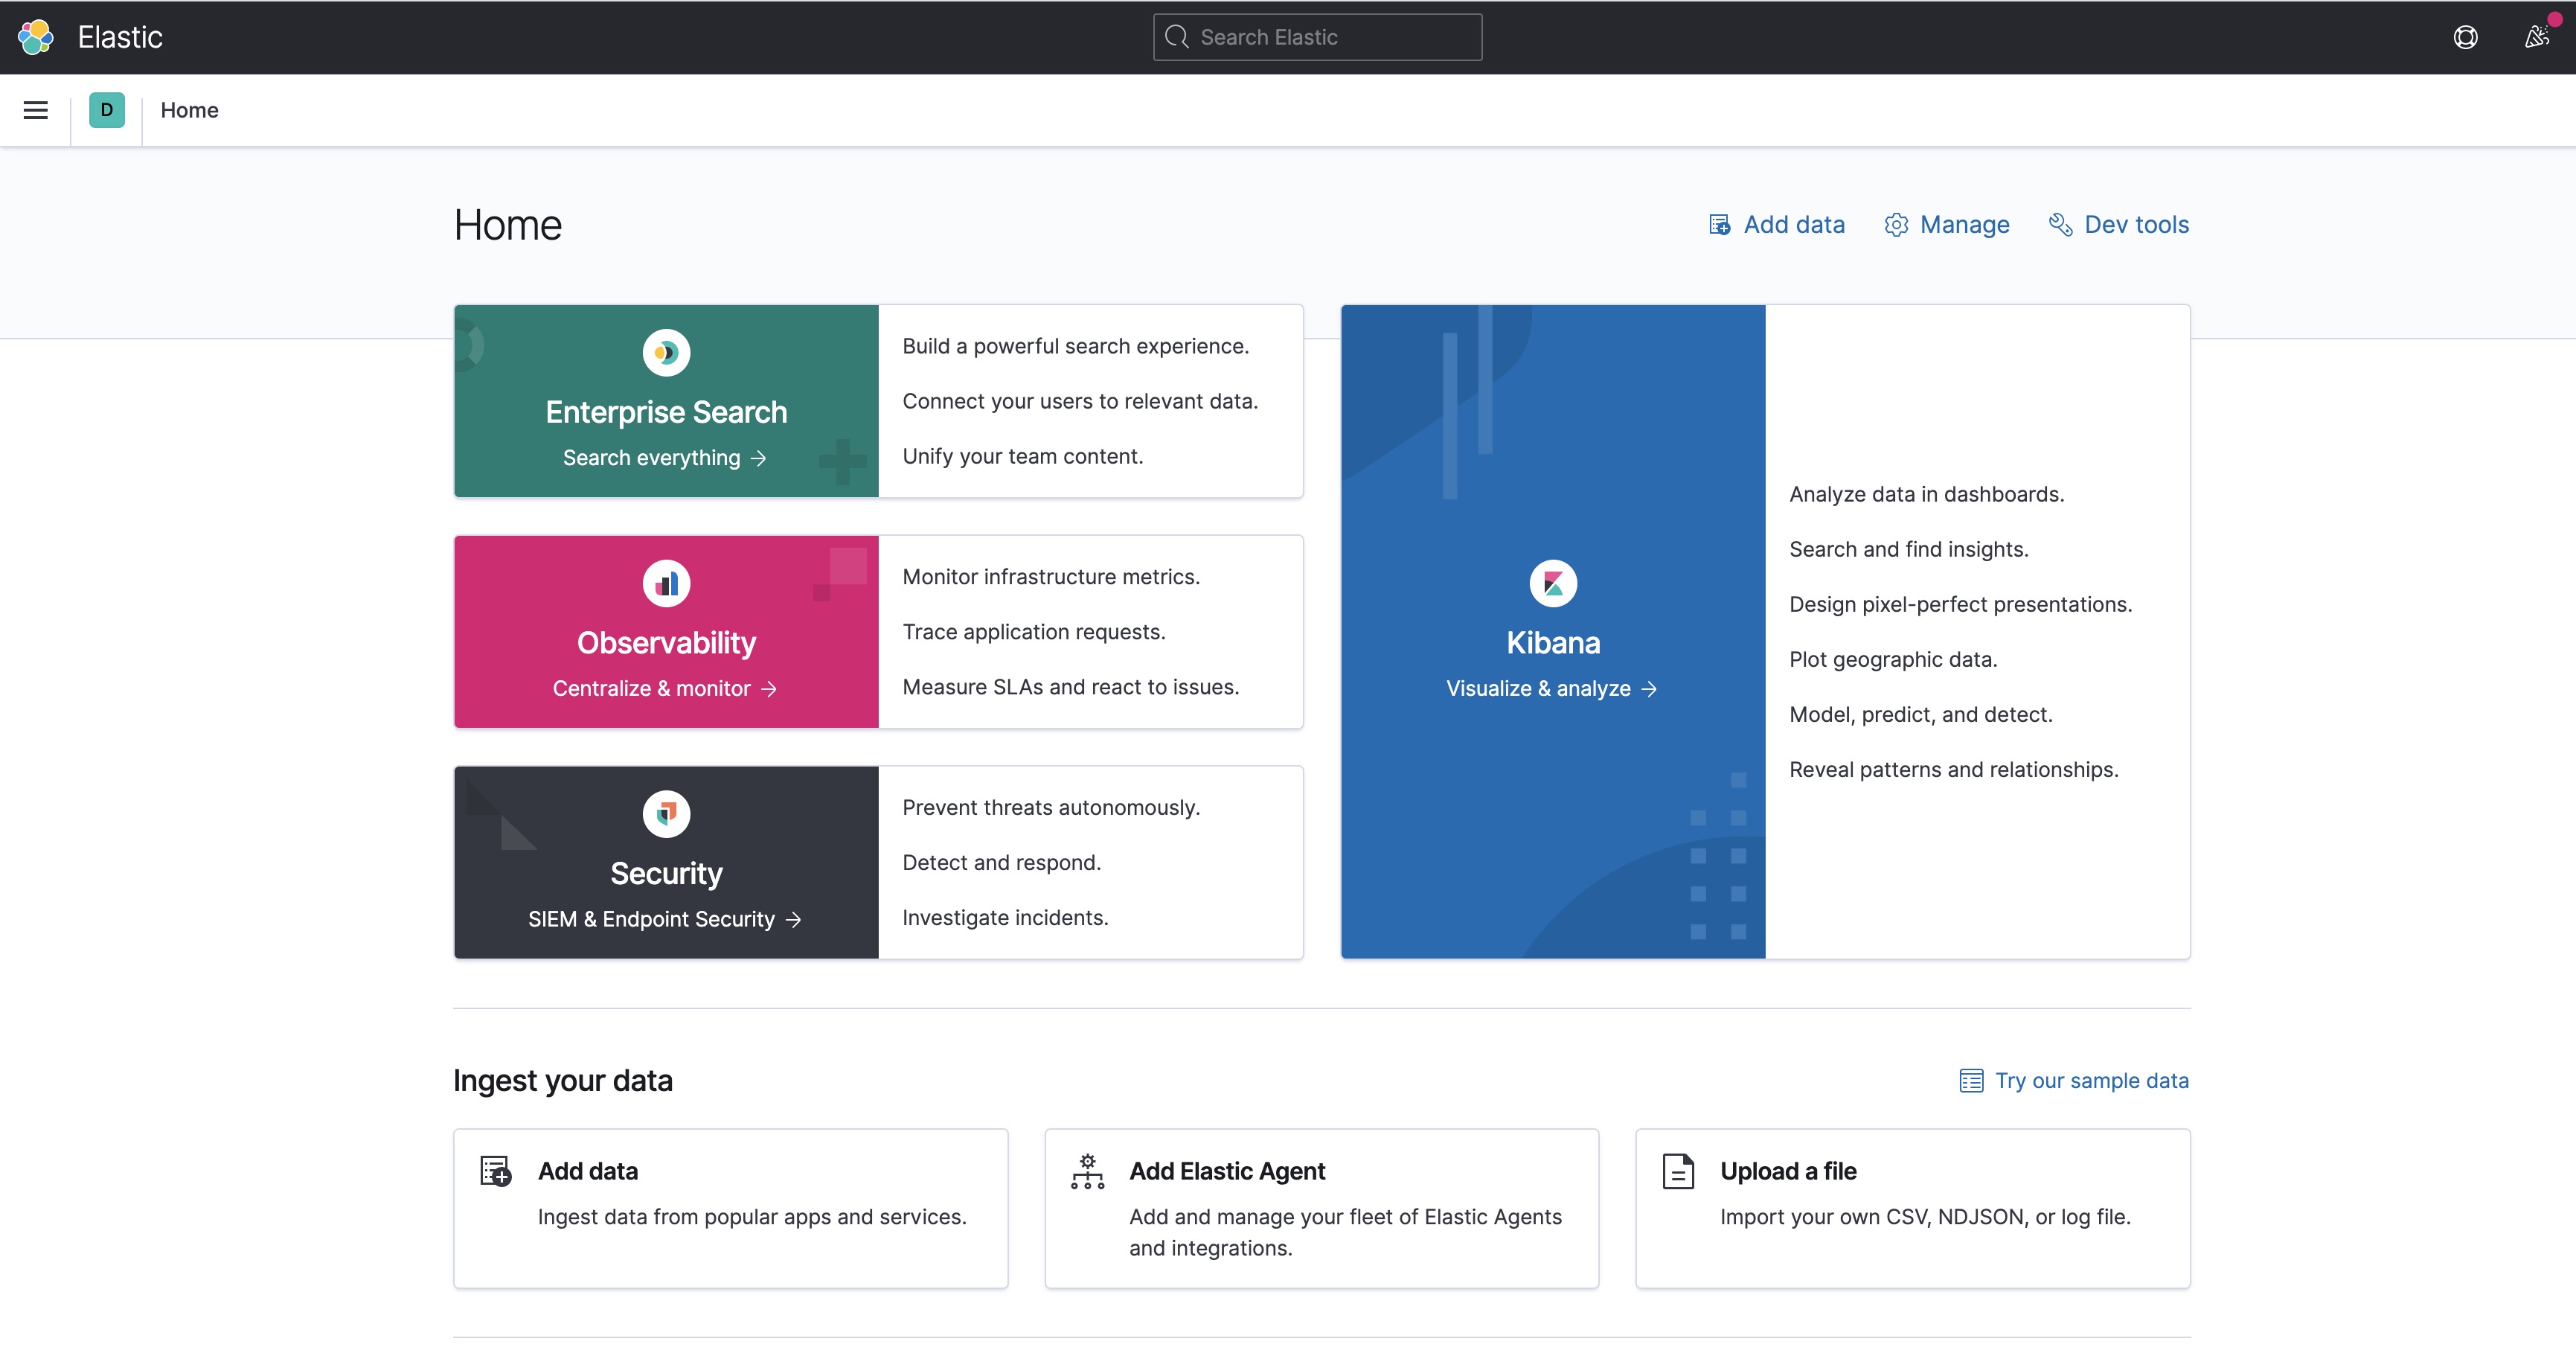Click the Enterprise Search logo icon
The height and width of the screenshot is (1353, 2576).
666,352
